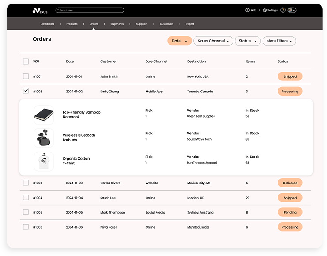Toggle the select-all checkbox in header
Image resolution: width=327 pixels, height=256 pixels.
(x=26, y=61)
